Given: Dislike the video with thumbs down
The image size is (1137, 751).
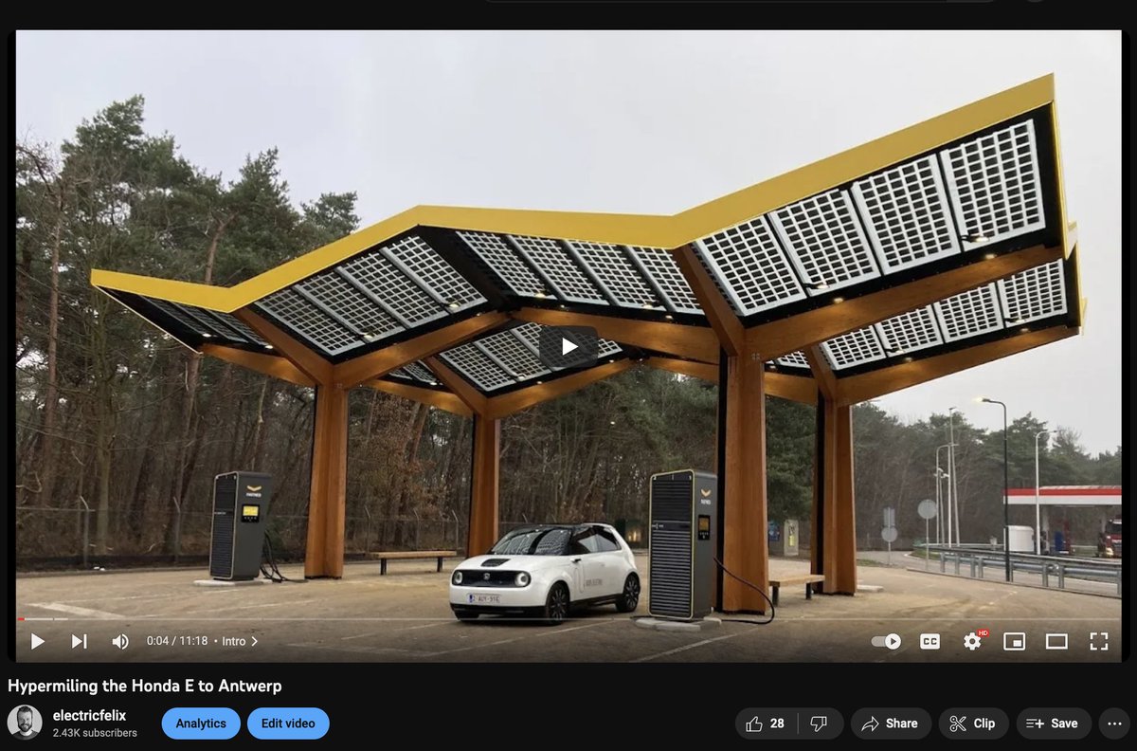Looking at the screenshot, I should (820, 724).
